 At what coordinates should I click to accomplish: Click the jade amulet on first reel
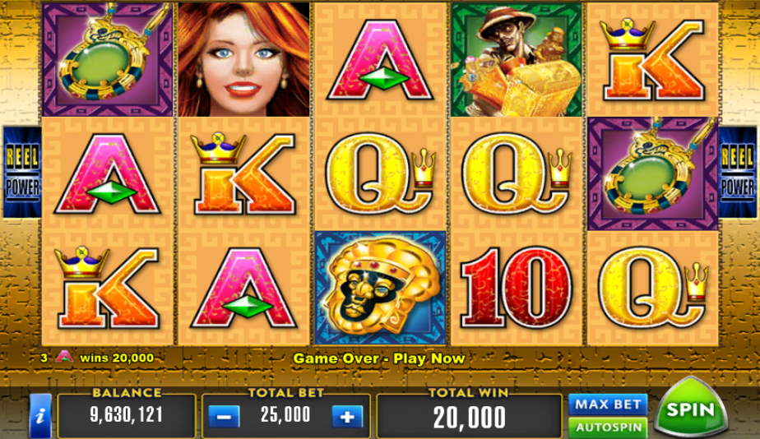click(108, 59)
